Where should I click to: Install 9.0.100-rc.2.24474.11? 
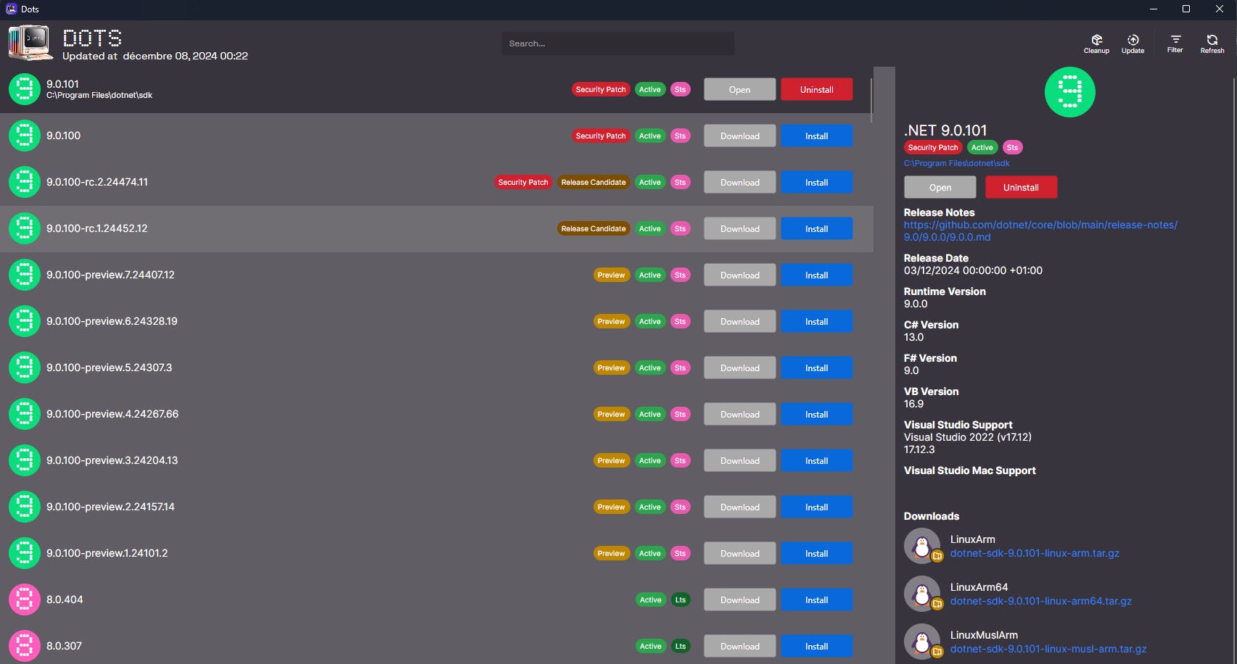(x=817, y=183)
